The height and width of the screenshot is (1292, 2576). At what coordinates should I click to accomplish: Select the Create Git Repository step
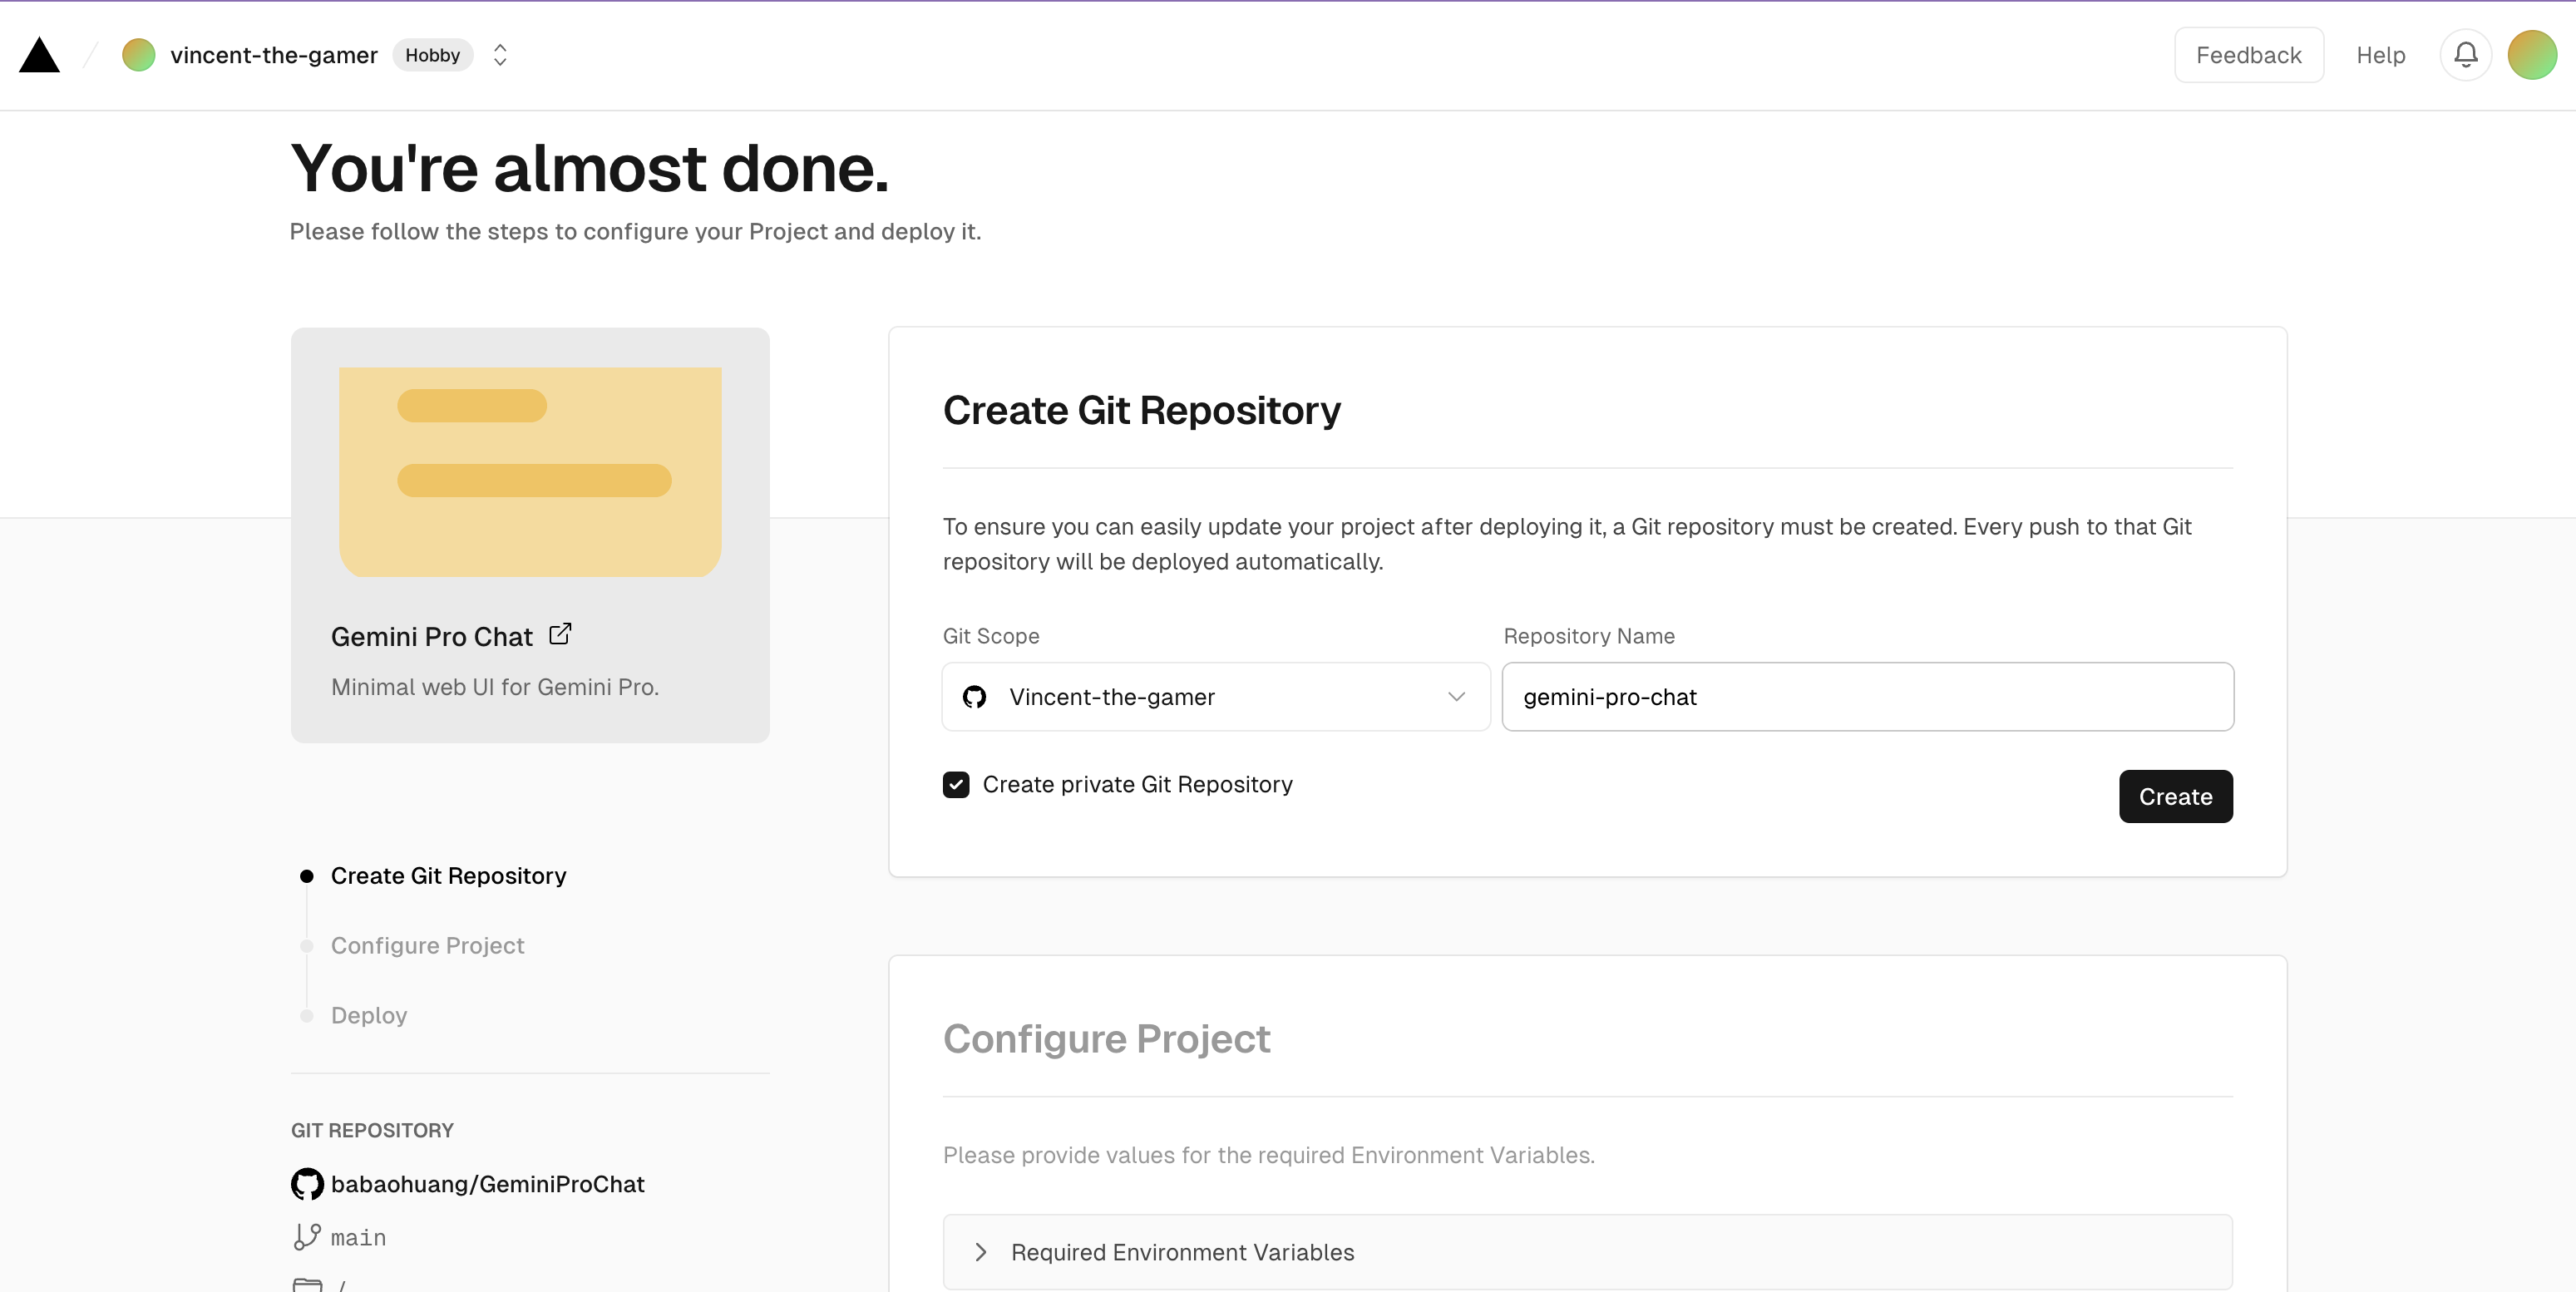[448, 876]
